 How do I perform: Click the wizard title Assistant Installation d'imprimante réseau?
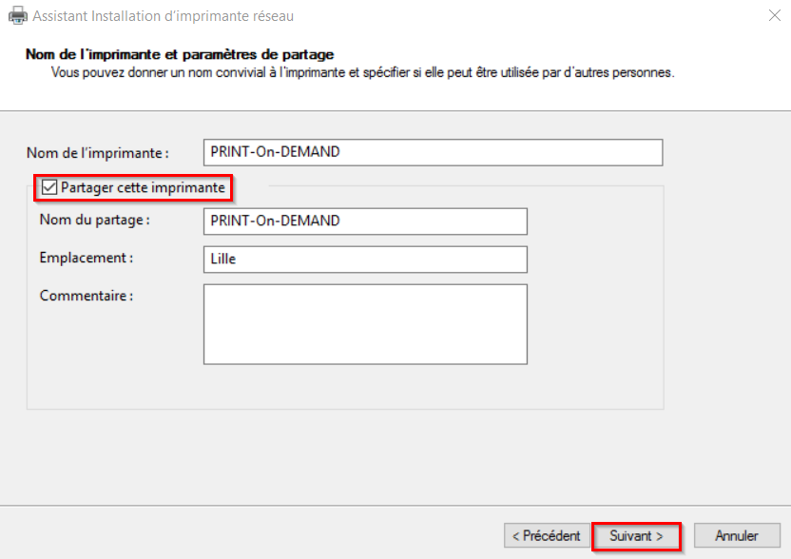[163, 16]
